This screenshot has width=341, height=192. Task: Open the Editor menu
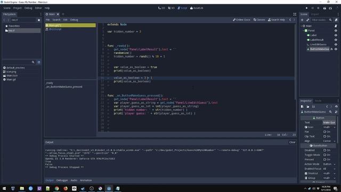tap(38, 8)
